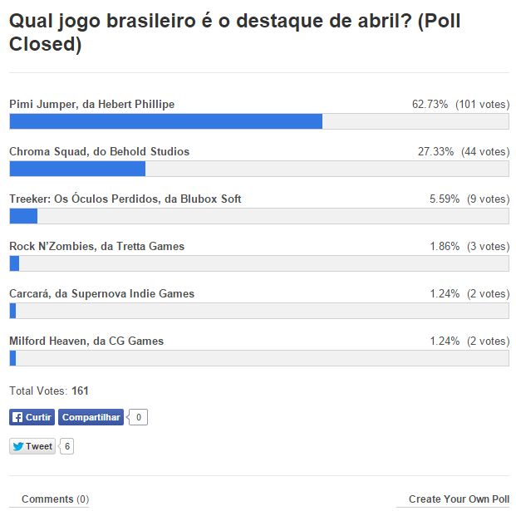Click the Facebook Compartilhar button
This screenshot has width=516, height=511.
[x=91, y=417]
